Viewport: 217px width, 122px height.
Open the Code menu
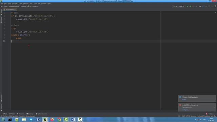pyautogui.click(x=20, y=4)
